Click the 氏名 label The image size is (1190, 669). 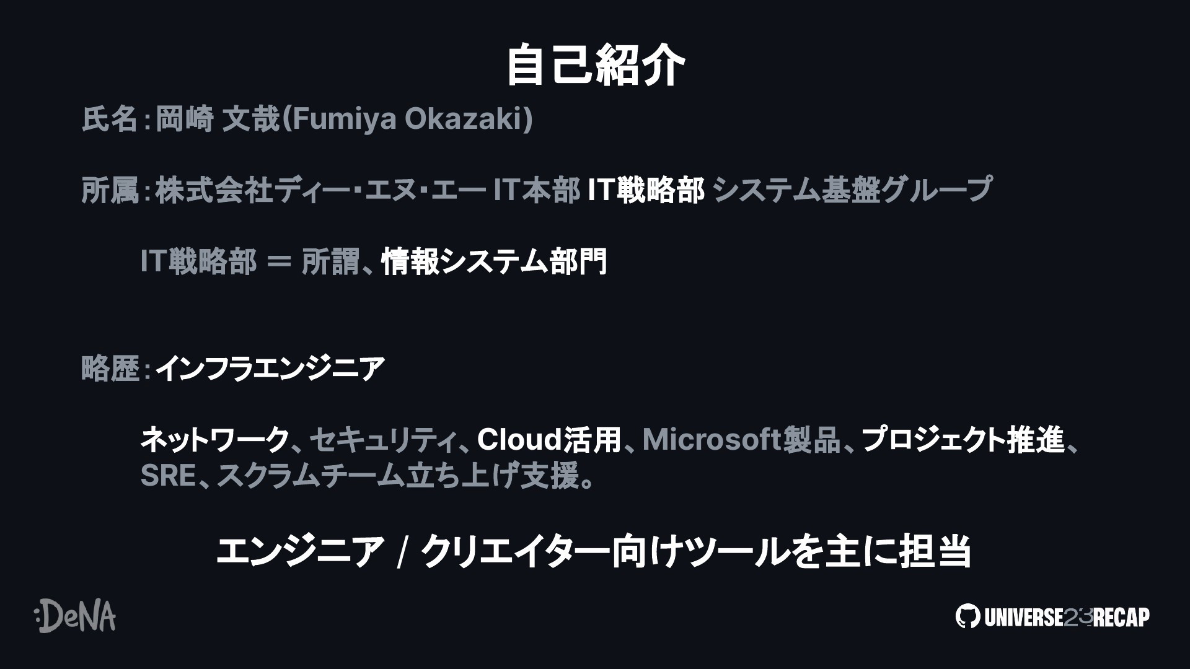click(110, 119)
